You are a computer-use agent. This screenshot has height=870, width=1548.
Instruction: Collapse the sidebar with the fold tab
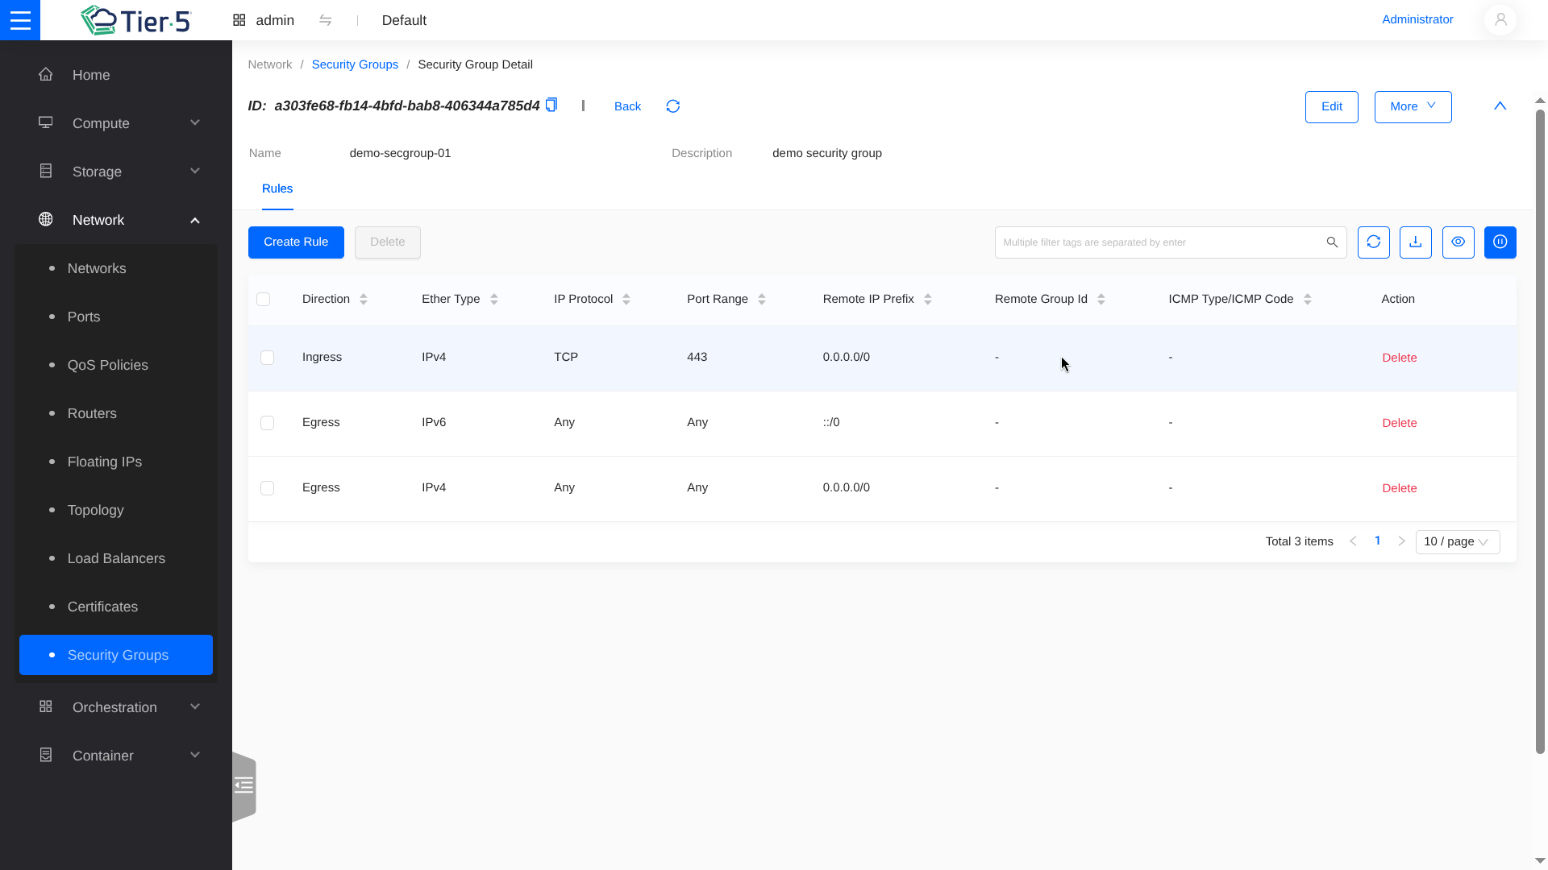pyautogui.click(x=243, y=785)
